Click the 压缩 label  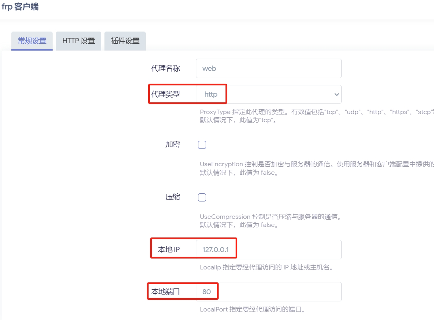172,197
